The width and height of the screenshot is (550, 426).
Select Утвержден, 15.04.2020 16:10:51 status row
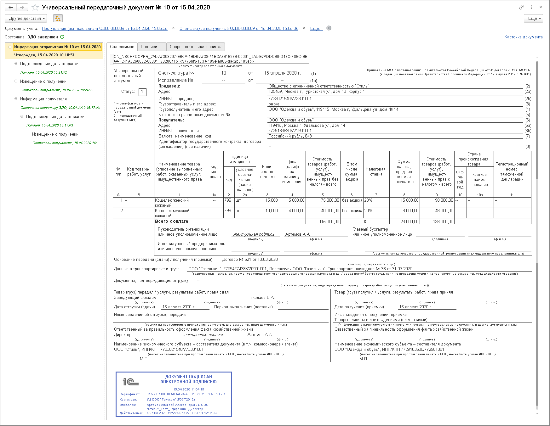click(44, 55)
